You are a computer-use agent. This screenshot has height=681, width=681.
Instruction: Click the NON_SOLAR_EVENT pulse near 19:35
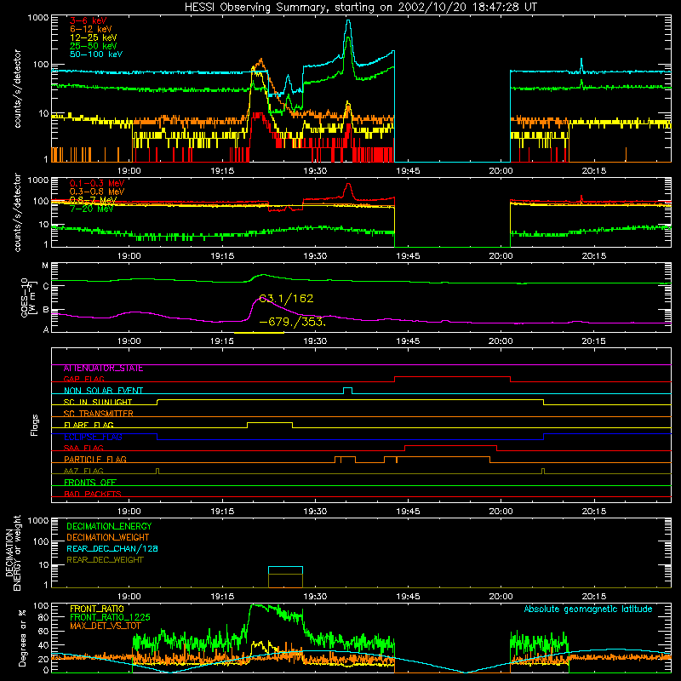pyautogui.click(x=347, y=389)
